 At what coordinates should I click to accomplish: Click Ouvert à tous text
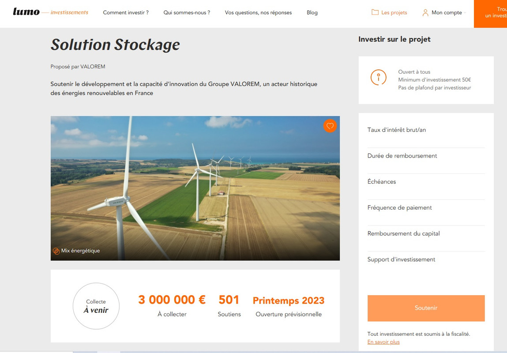414,72
